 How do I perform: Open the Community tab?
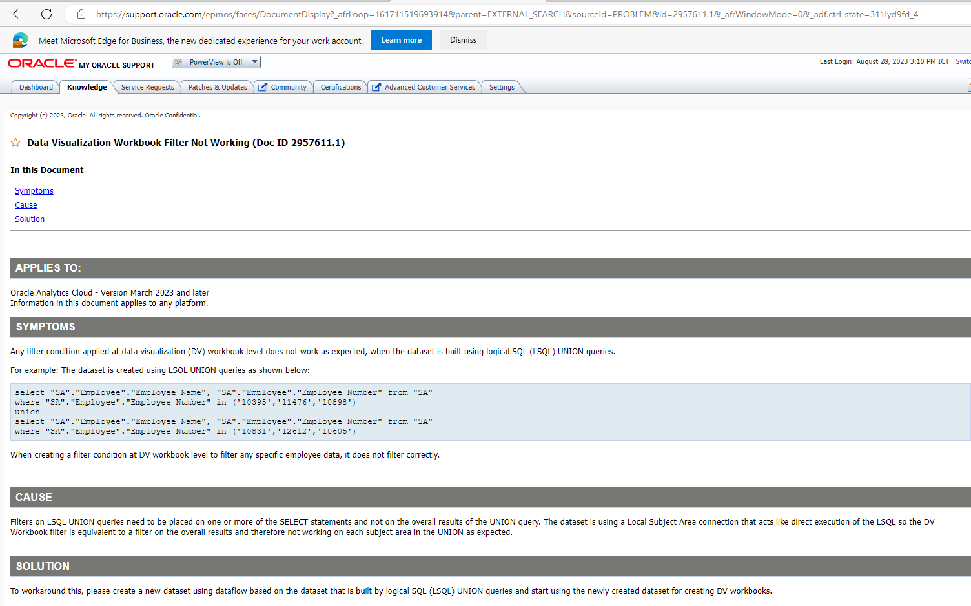click(283, 87)
